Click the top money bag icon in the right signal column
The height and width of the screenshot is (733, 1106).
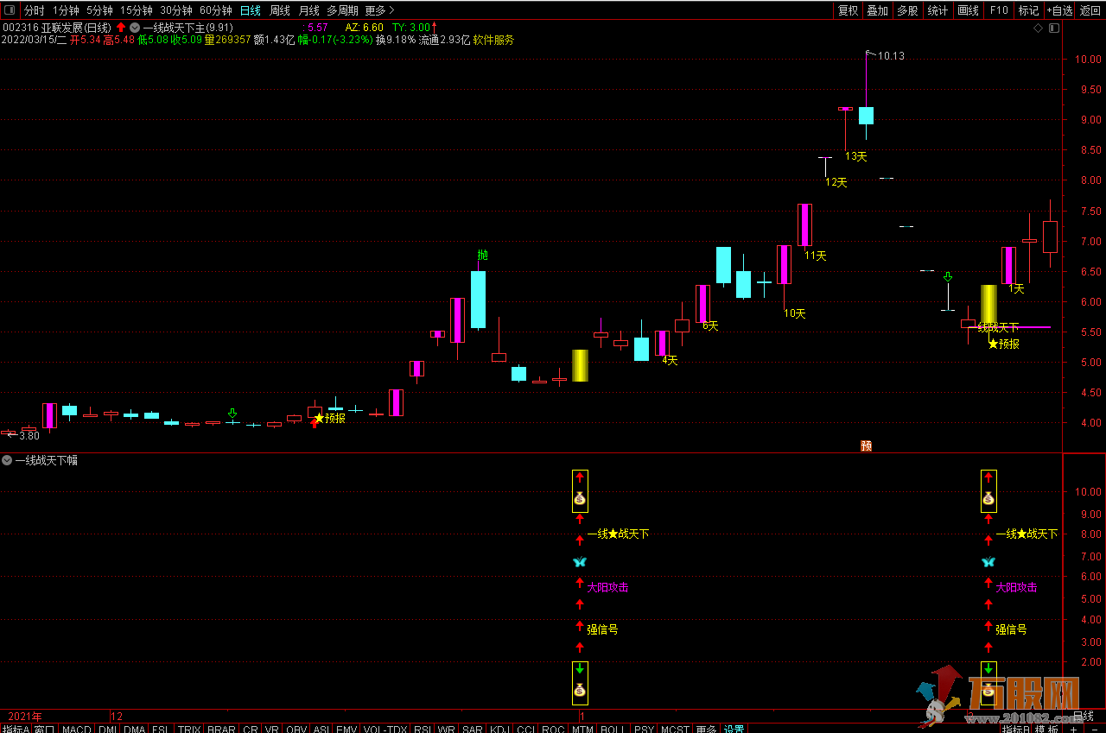pos(988,498)
